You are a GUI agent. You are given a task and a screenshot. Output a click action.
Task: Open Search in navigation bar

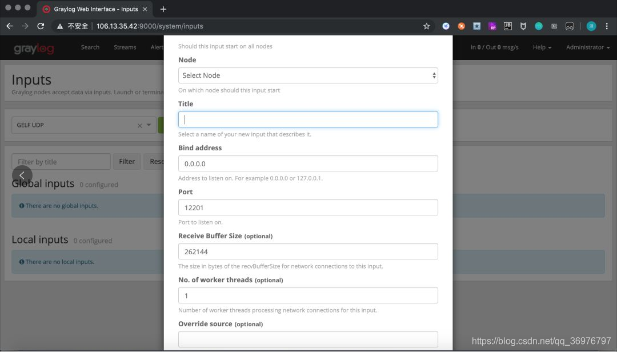(90, 47)
